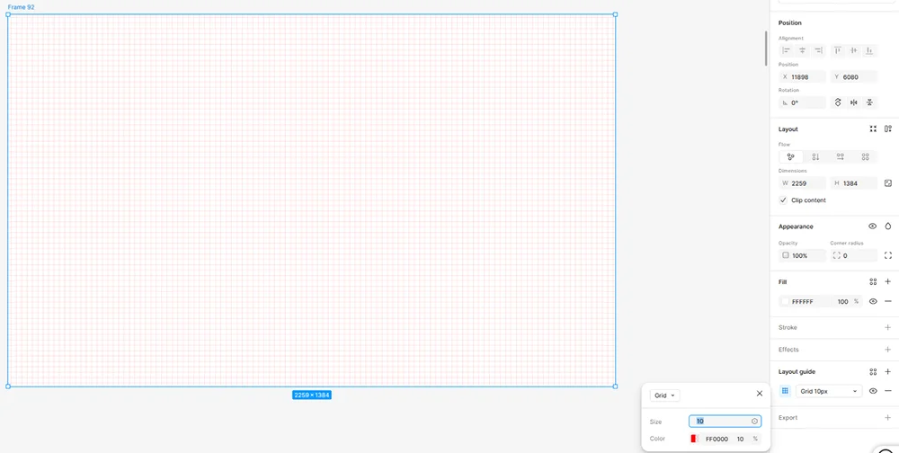
Task: Click the Y position field 6080
Action: point(854,76)
